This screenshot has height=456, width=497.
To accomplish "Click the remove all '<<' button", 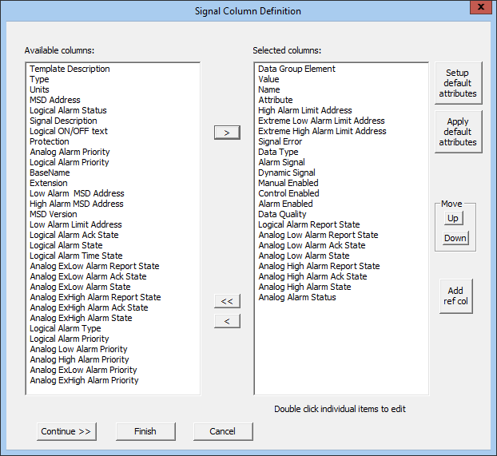I will pyautogui.click(x=227, y=301).
